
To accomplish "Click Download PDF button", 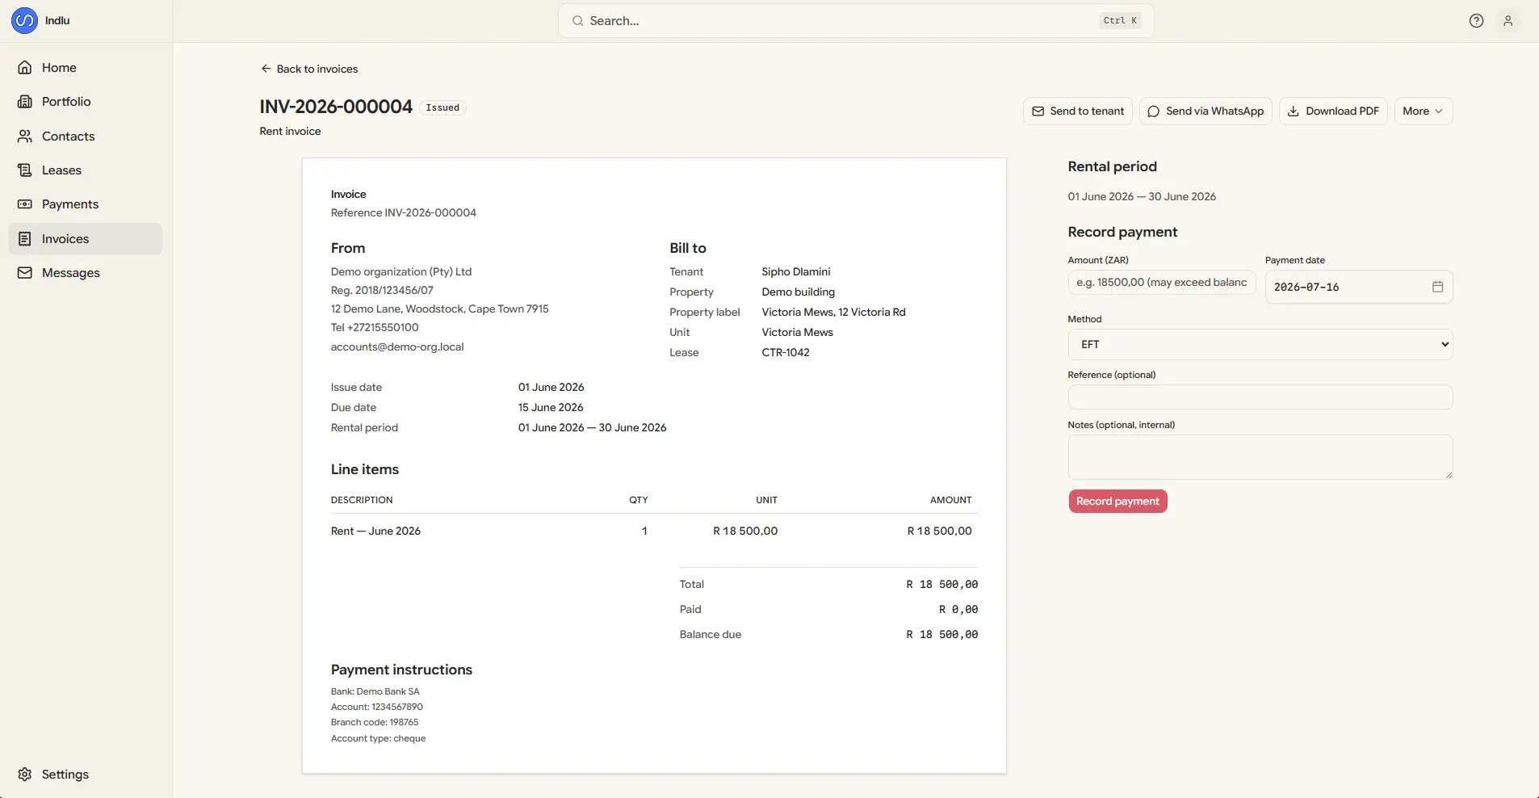I will (x=1333, y=111).
